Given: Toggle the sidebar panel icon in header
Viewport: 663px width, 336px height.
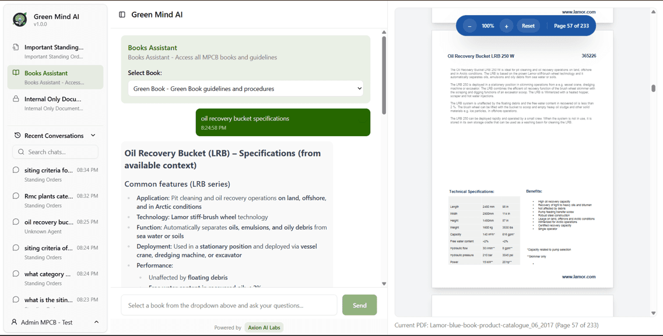Looking at the screenshot, I should (x=122, y=15).
